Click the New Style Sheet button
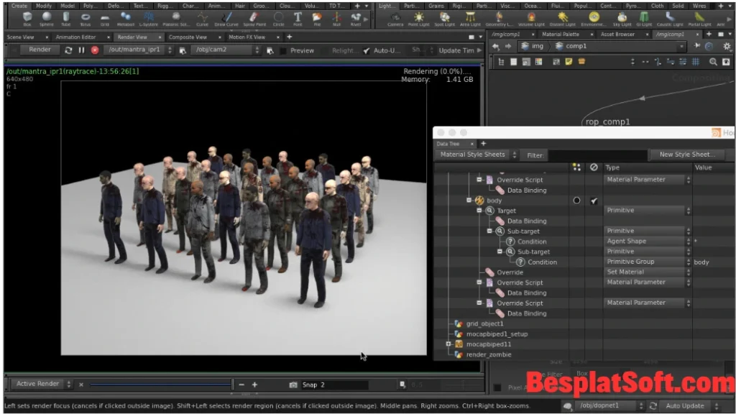Image resolution: width=736 pixels, height=414 pixels. pos(687,155)
